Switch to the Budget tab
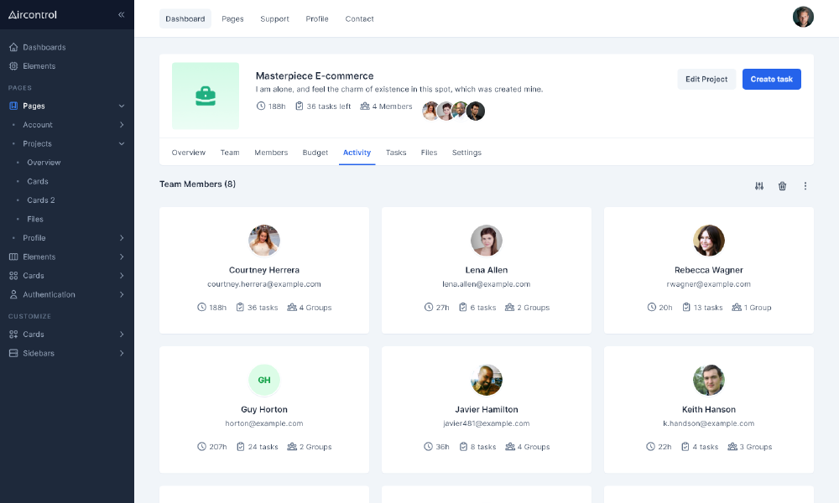839x503 pixels. [315, 153]
